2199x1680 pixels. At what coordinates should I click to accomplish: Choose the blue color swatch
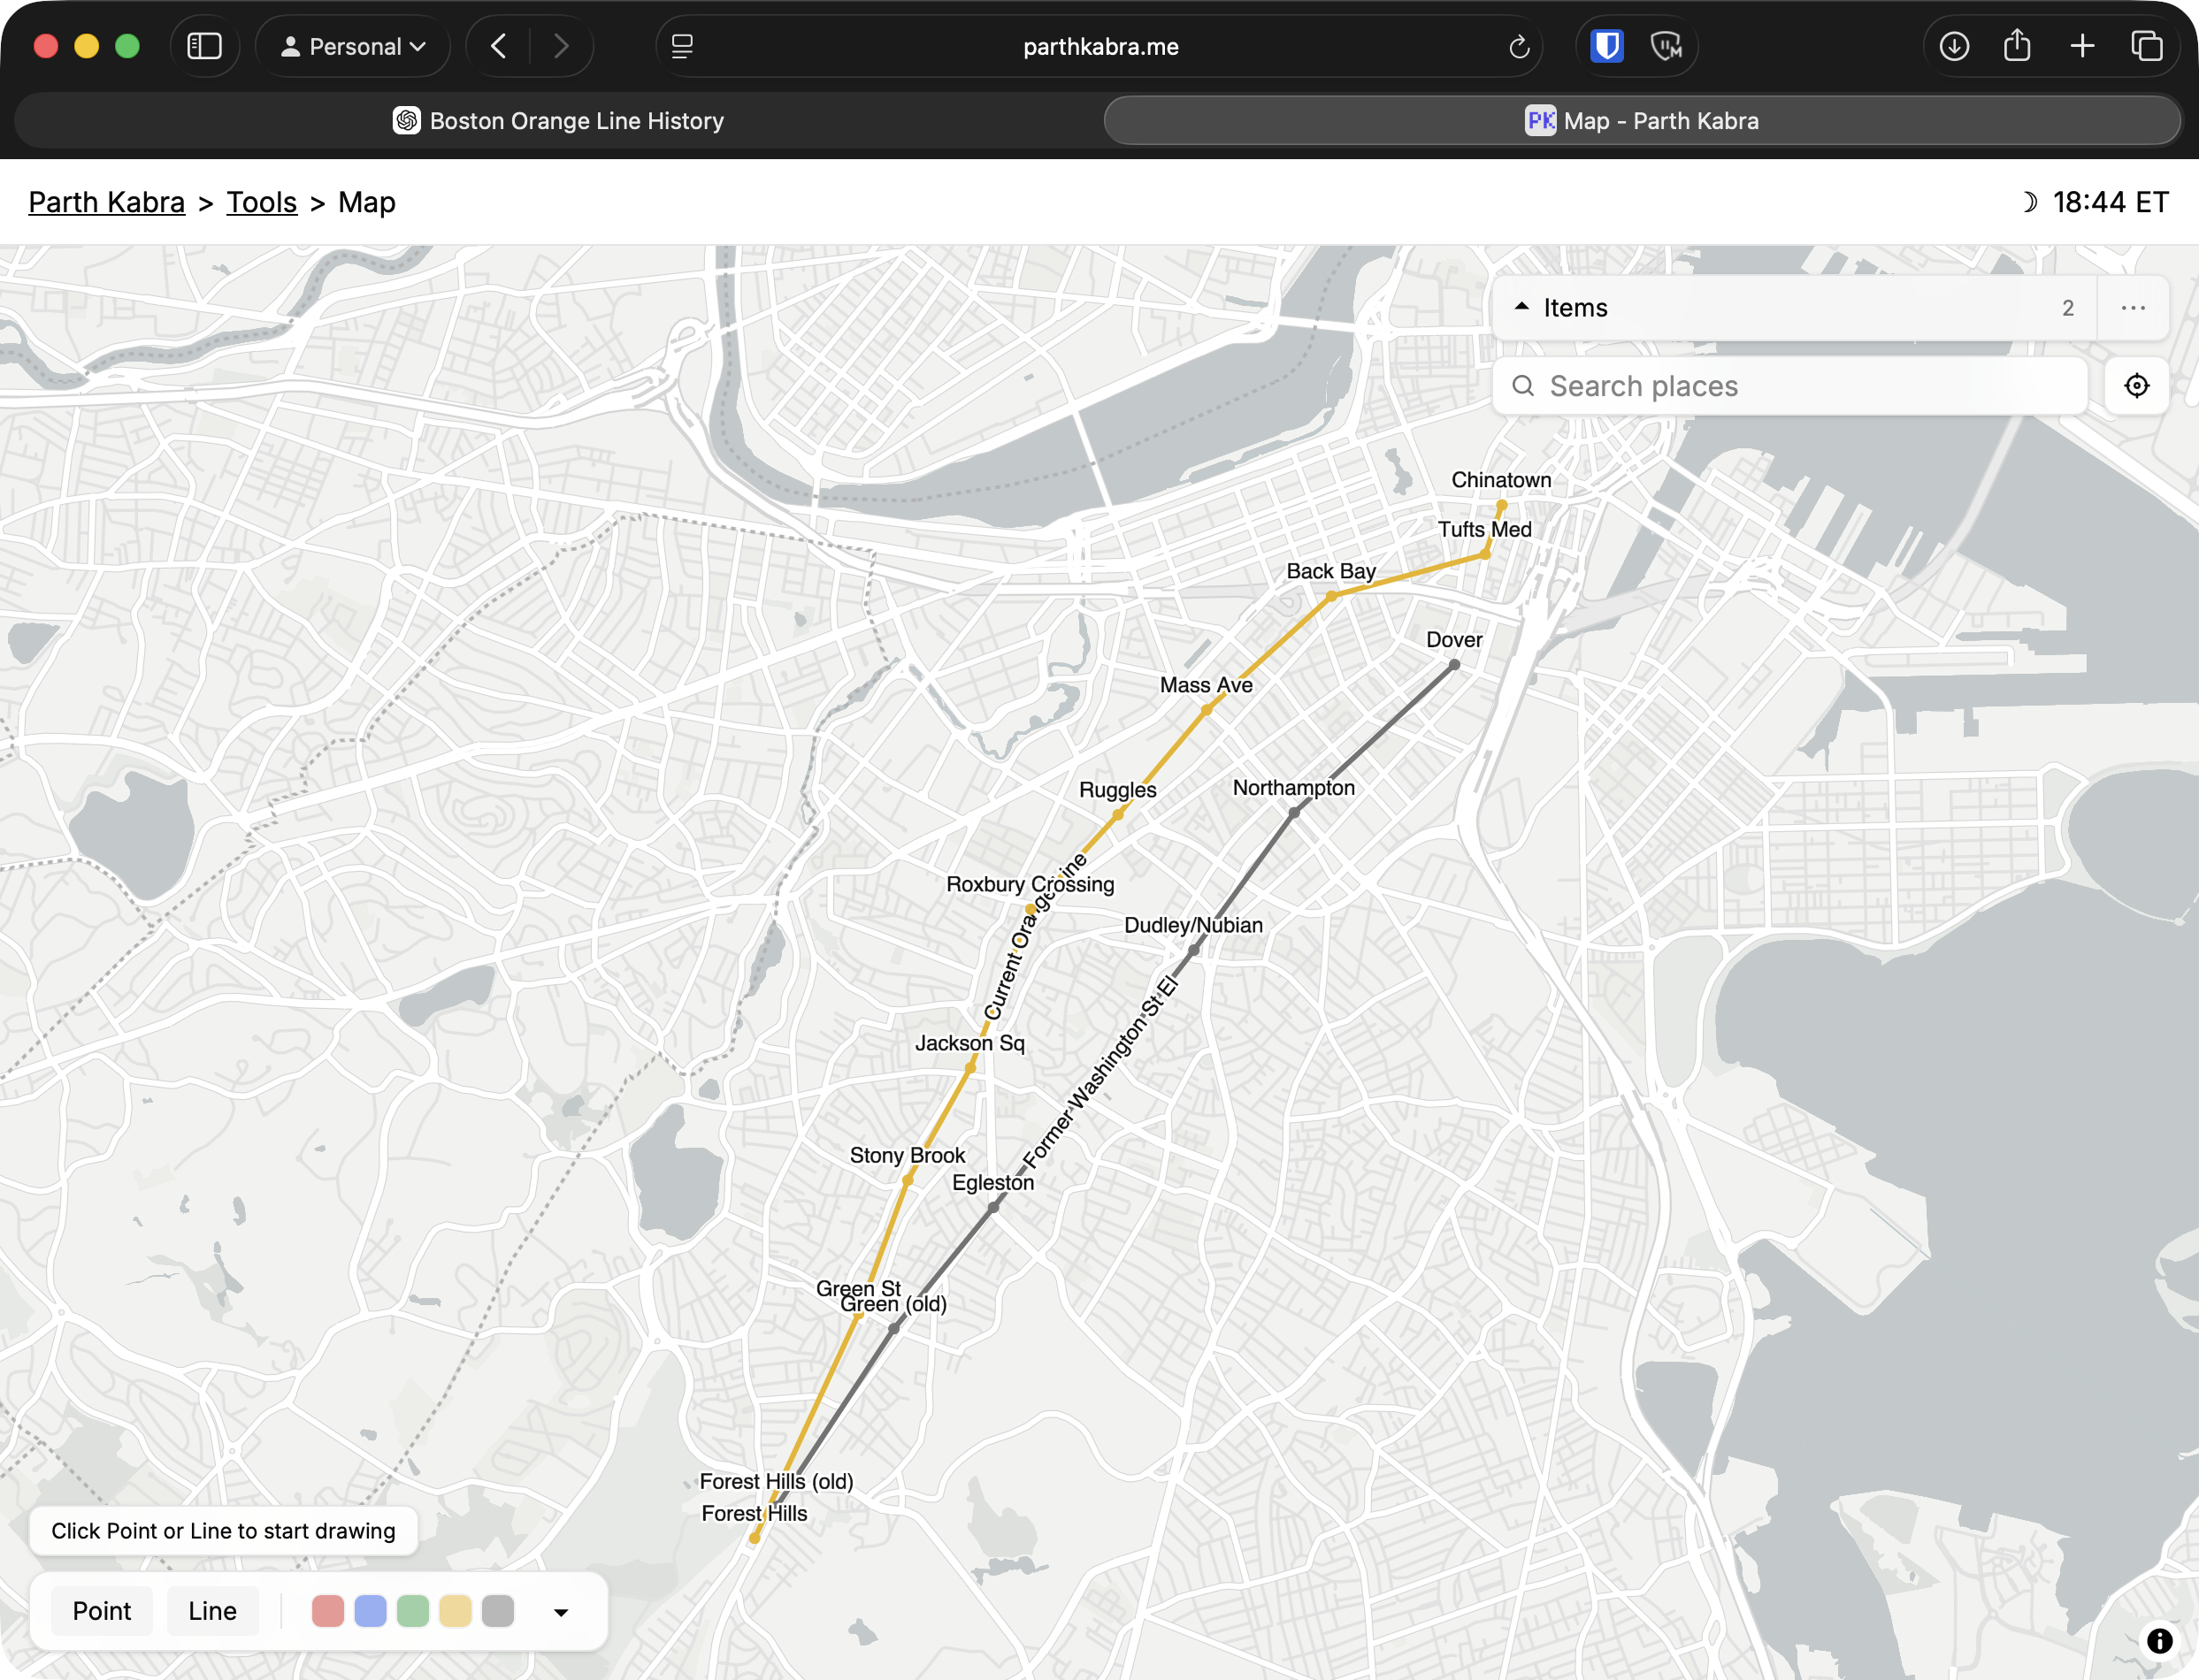370,1611
